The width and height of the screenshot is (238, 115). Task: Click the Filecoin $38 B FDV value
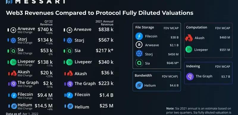[174, 37]
